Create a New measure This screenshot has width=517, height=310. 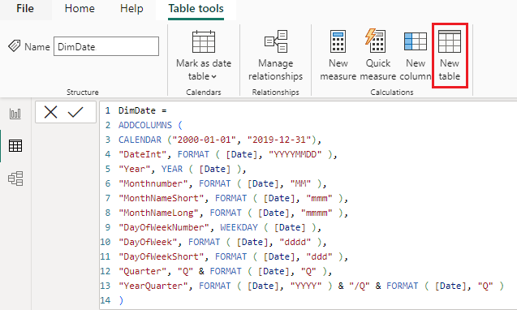pyautogui.click(x=338, y=55)
